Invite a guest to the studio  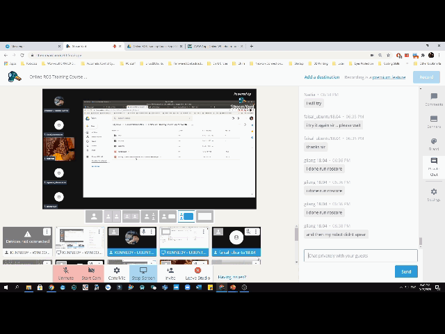point(170,273)
